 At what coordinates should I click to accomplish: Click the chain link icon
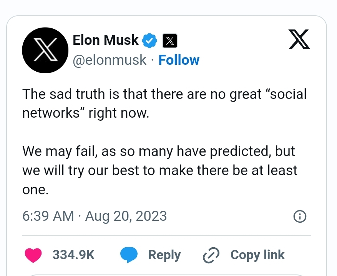click(x=211, y=255)
